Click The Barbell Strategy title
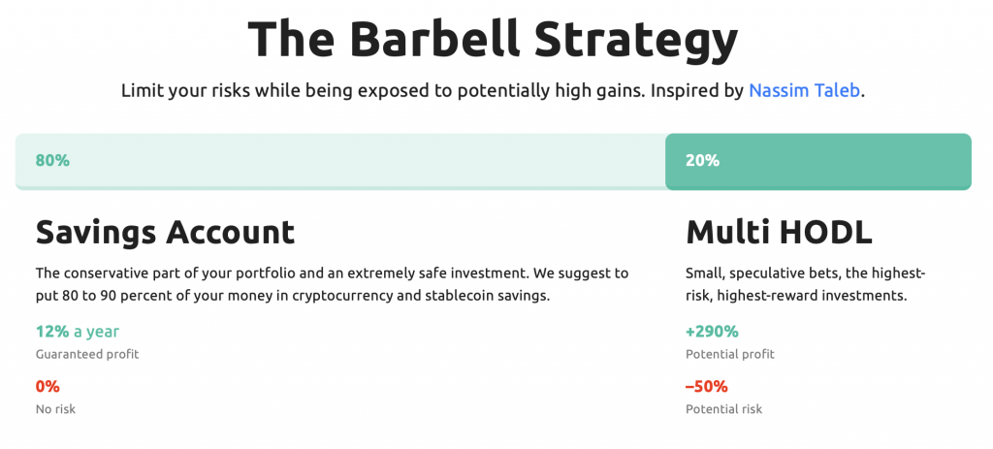Screen dimensions: 993x449 click(x=493, y=39)
